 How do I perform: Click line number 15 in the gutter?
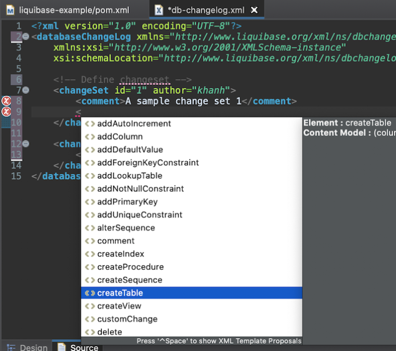(16, 176)
